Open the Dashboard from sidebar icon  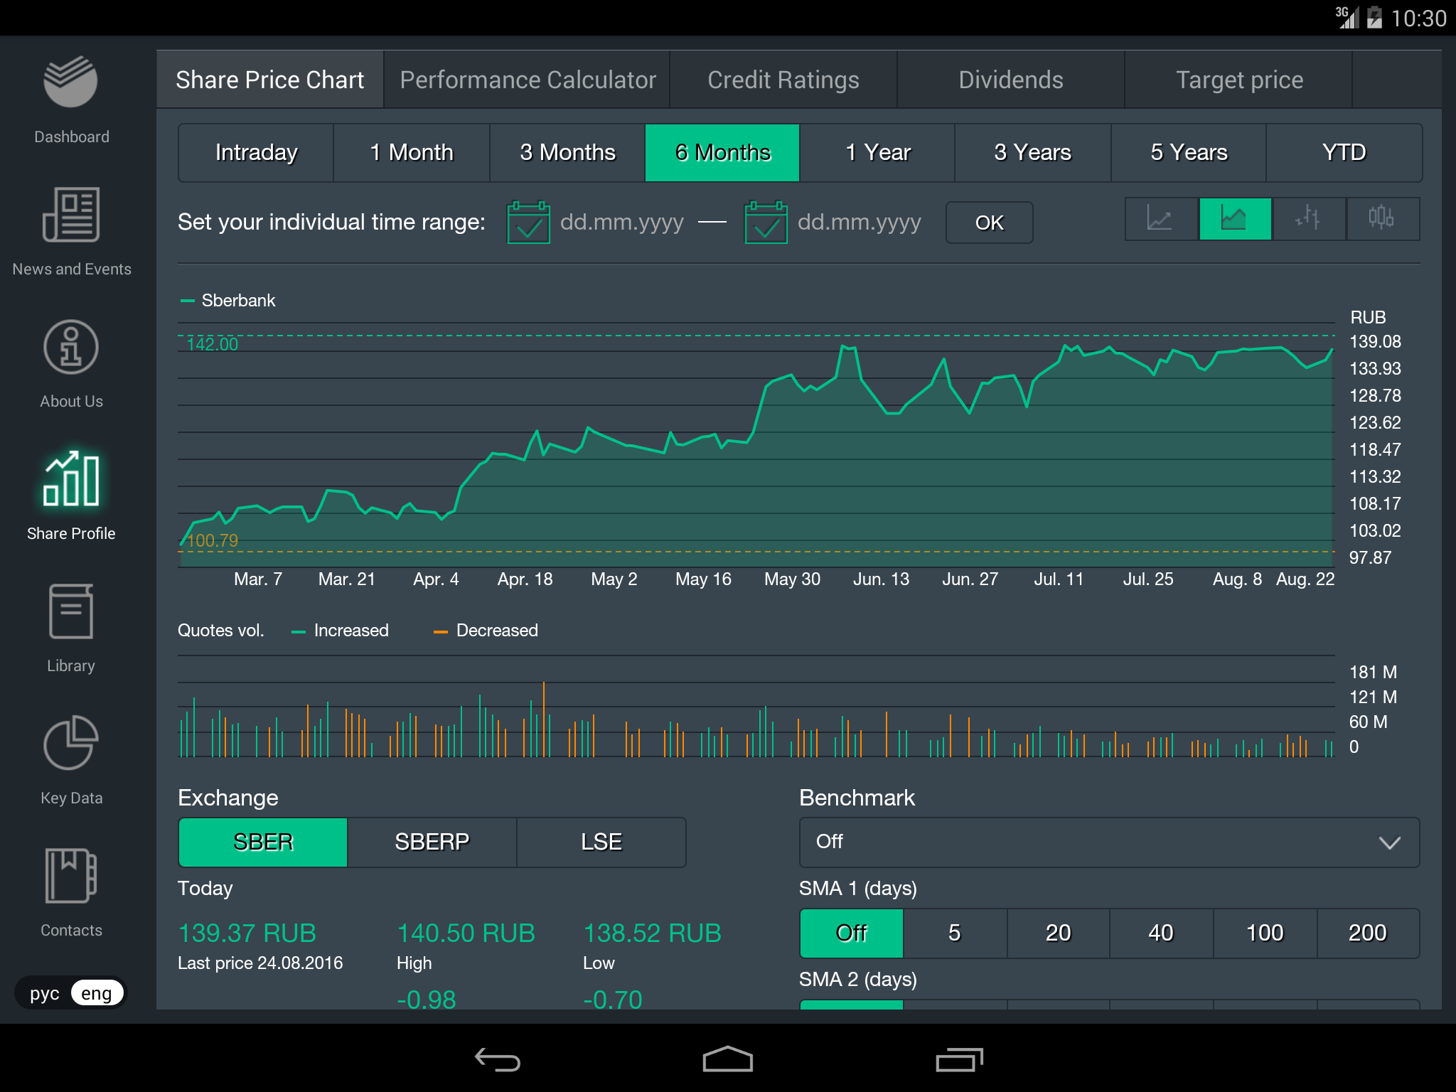tap(71, 83)
